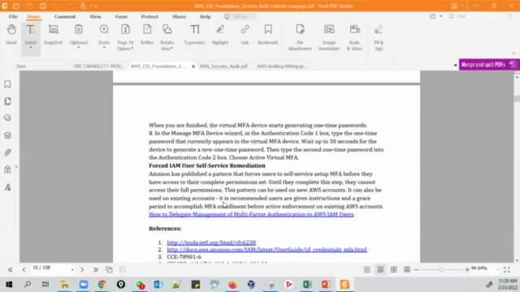
Task: Click the Find search field
Action: tap(474, 16)
